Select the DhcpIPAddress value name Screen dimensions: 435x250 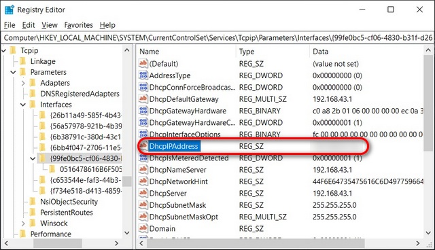174,146
